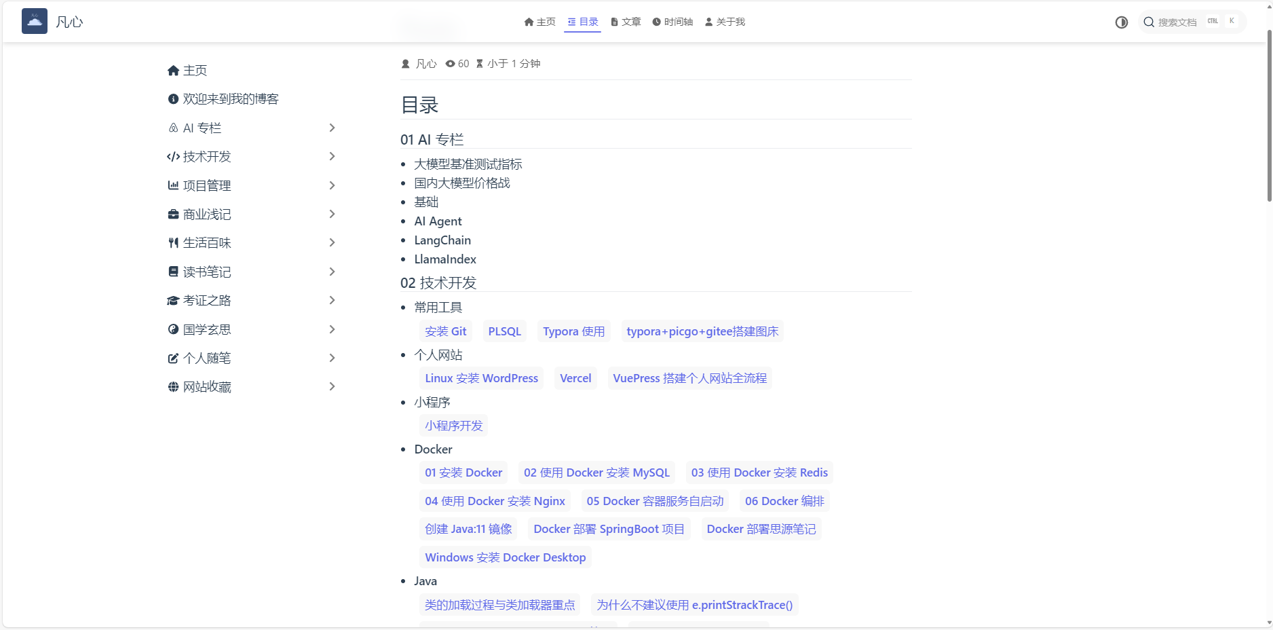Click the briefcase icon beside 商业浅记
Screen dimensions: 1273x630
pos(173,215)
